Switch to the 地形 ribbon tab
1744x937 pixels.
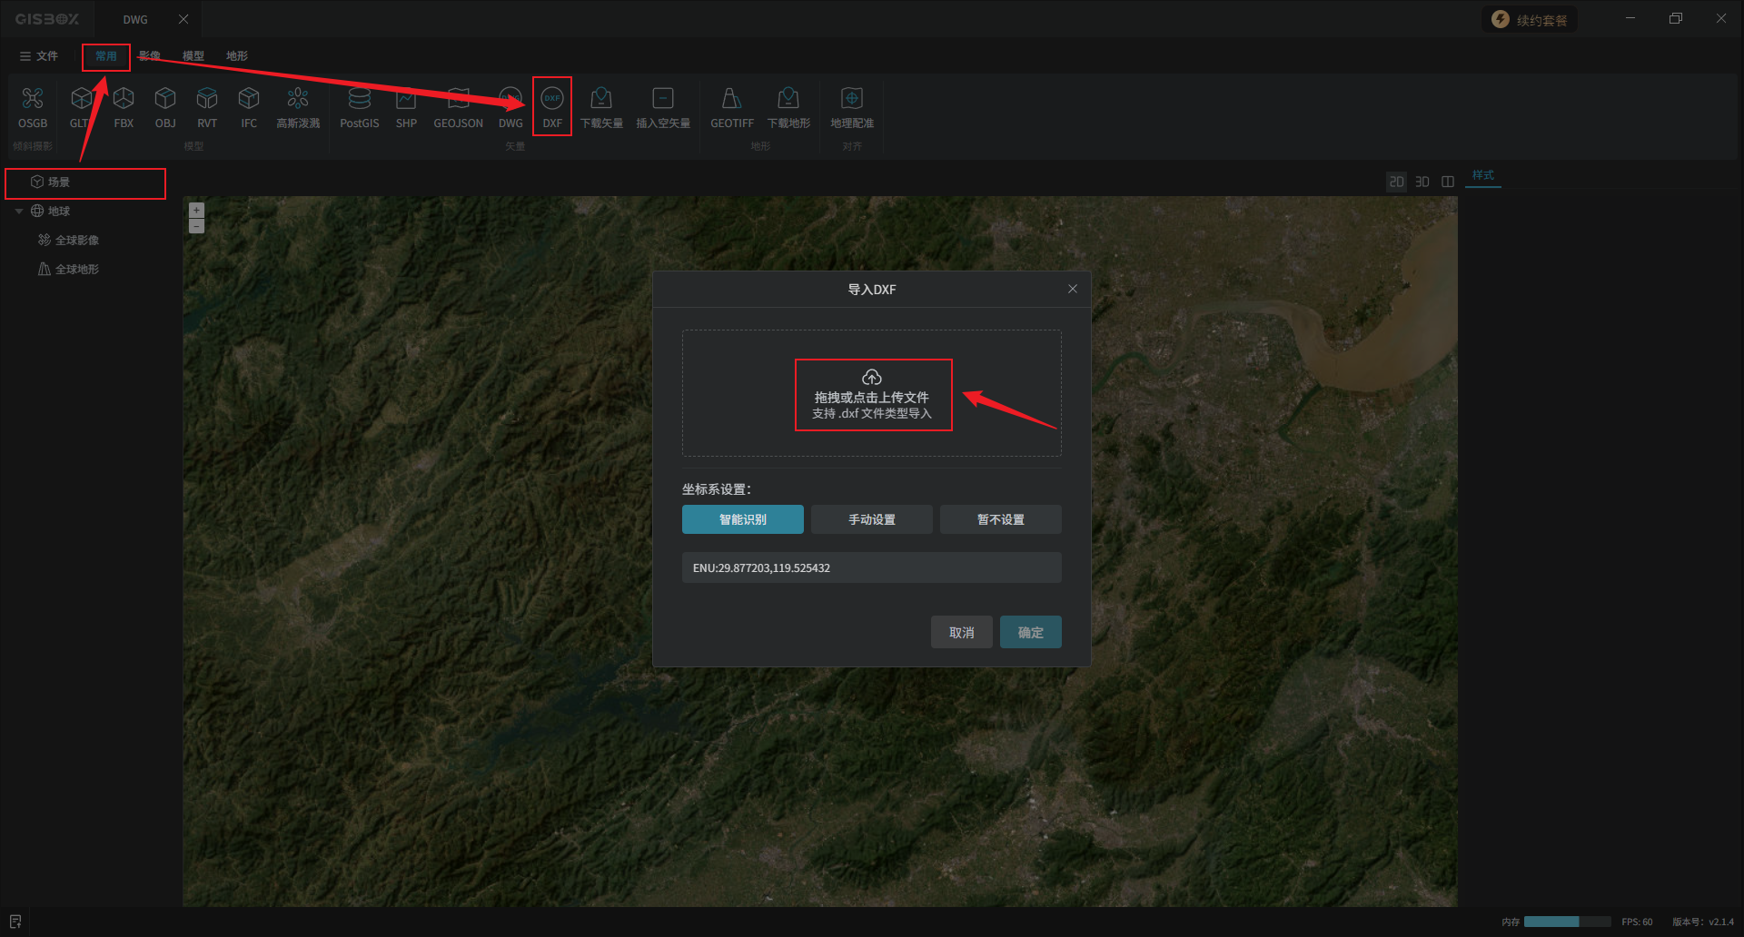click(236, 56)
